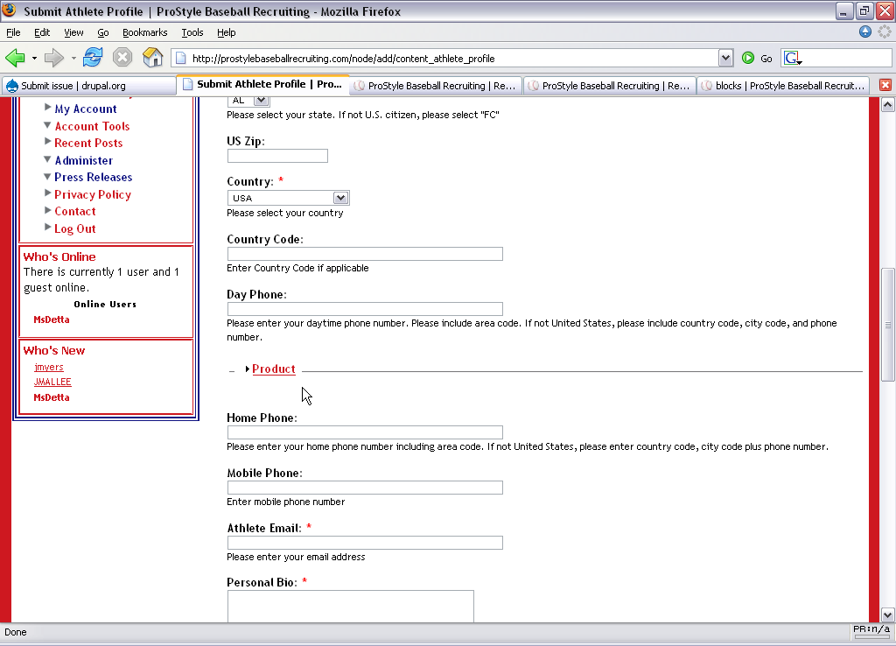This screenshot has height=646, width=896.
Task: Collapse the Administer menu arrow
Action: [x=47, y=159]
